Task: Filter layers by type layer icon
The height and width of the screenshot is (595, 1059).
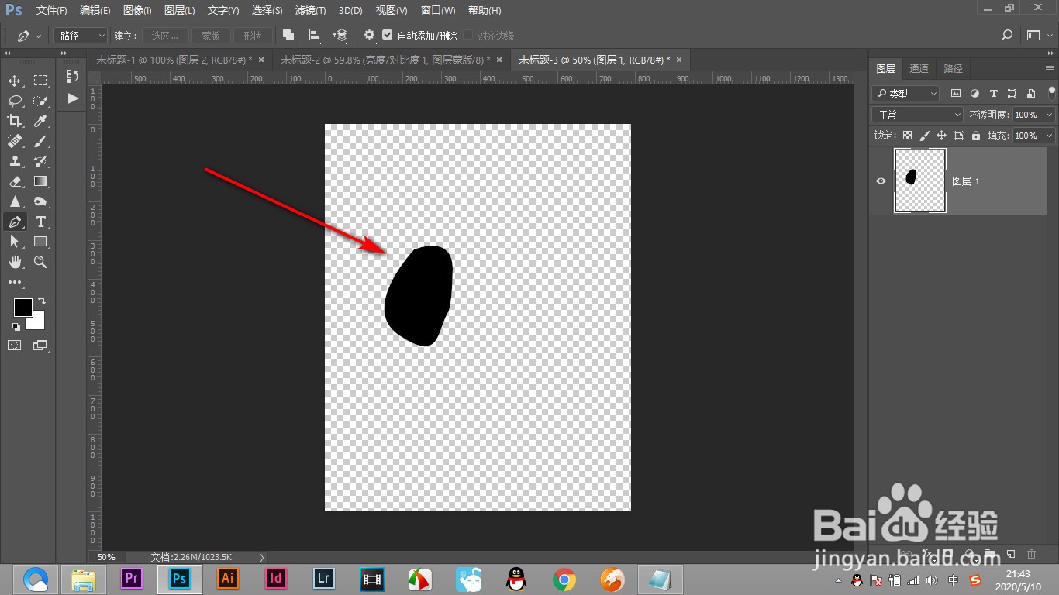Action: (993, 93)
